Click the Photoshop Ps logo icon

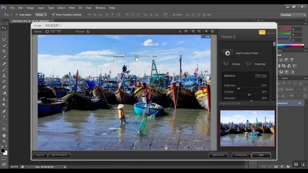[x=3, y=8]
